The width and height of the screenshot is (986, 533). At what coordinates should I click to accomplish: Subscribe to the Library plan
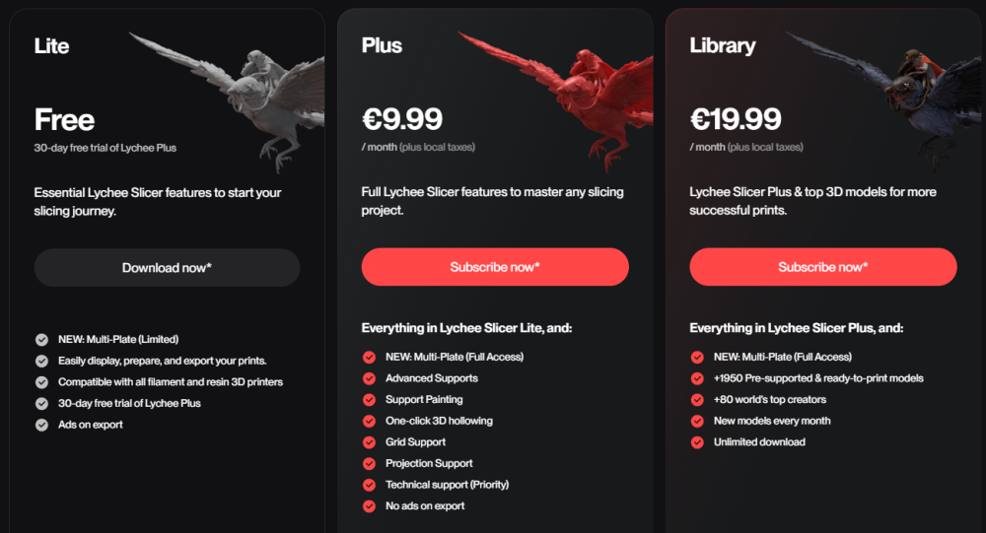coord(823,267)
